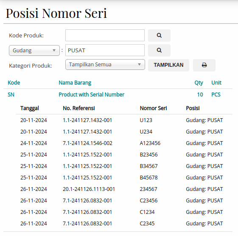Select serial number C1234

click(x=147, y=212)
